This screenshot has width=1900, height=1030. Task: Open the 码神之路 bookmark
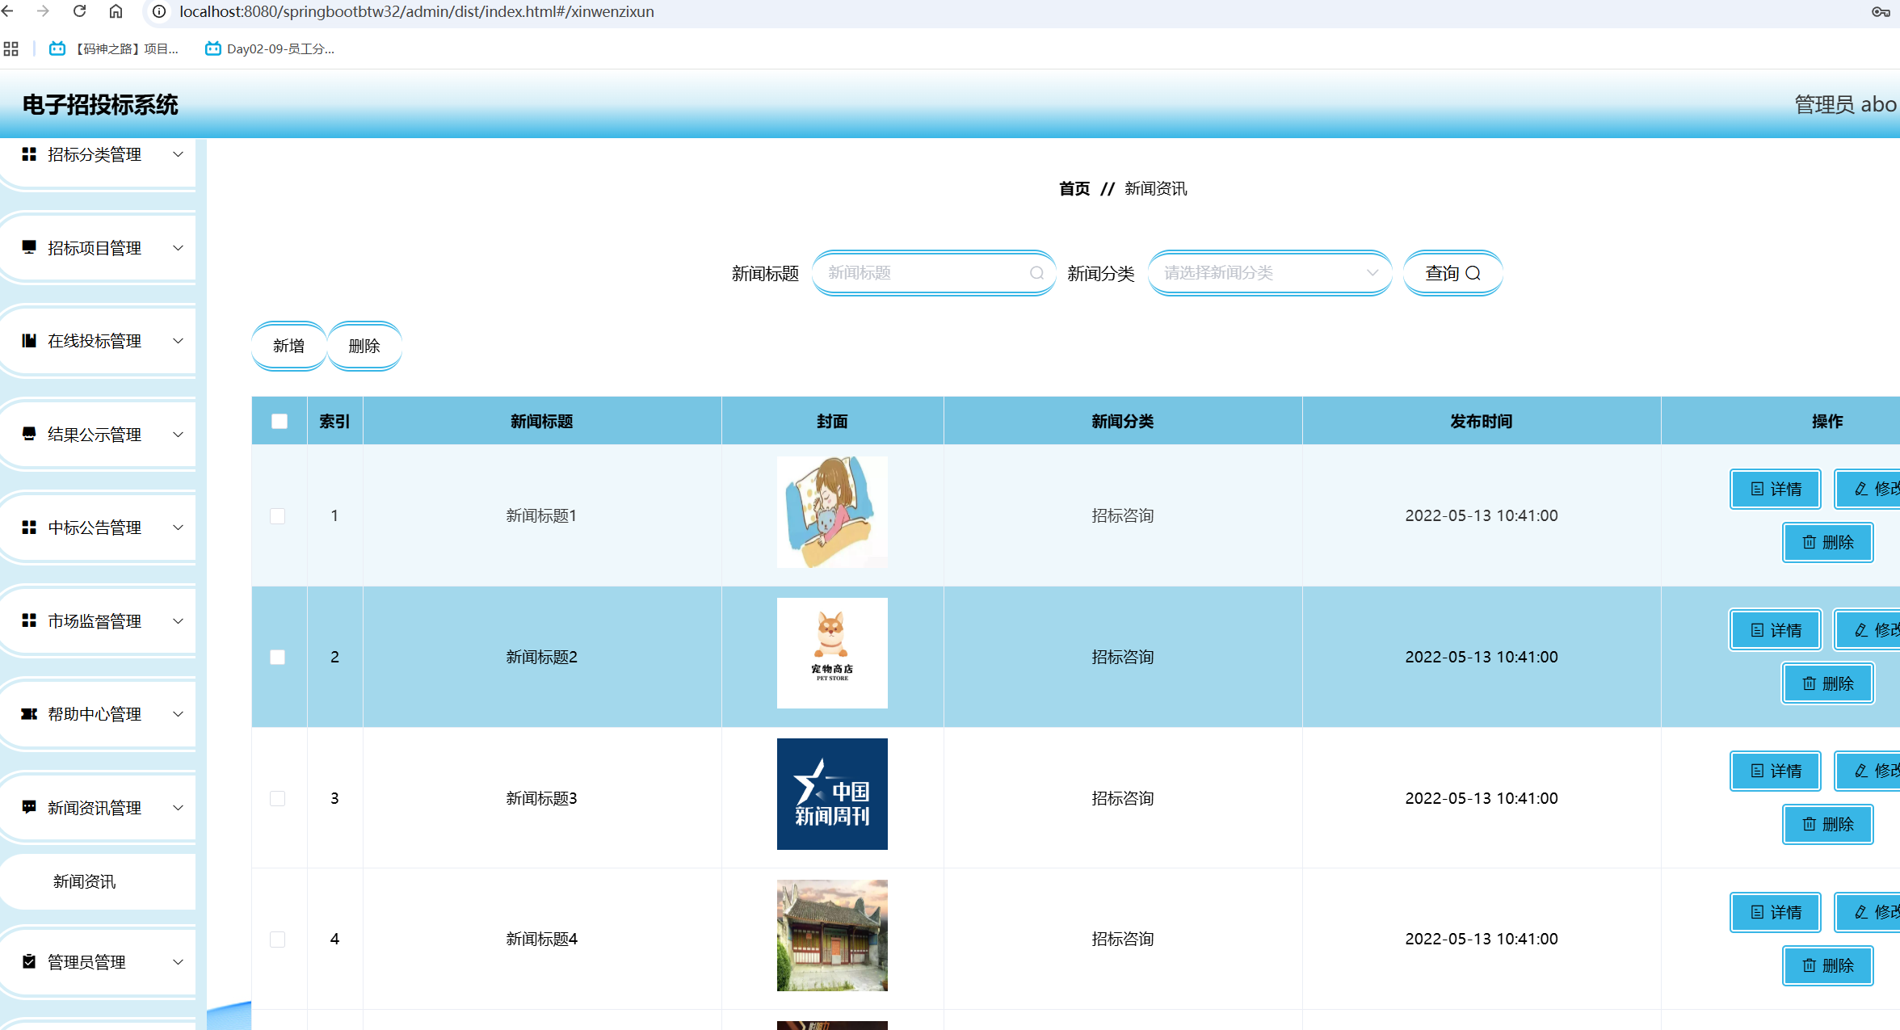point(114,48)
